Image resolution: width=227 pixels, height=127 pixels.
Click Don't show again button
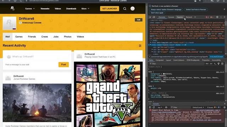pos(157,13)
